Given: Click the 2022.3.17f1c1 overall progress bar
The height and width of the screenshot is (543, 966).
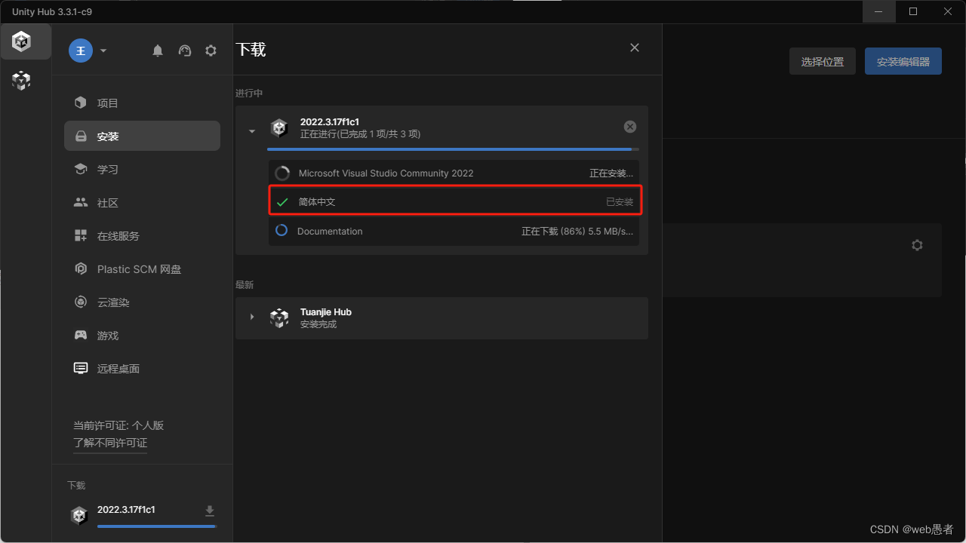Looking at the screenshot, I should pos(454,149).
